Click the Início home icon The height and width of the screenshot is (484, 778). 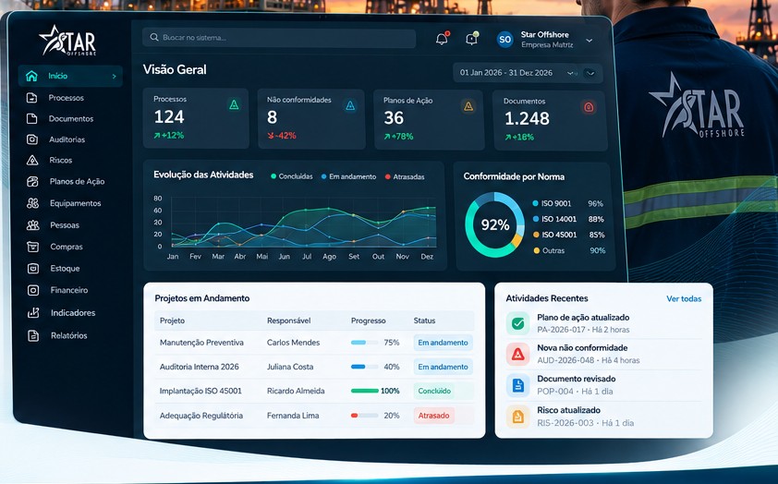click(31, 76)
